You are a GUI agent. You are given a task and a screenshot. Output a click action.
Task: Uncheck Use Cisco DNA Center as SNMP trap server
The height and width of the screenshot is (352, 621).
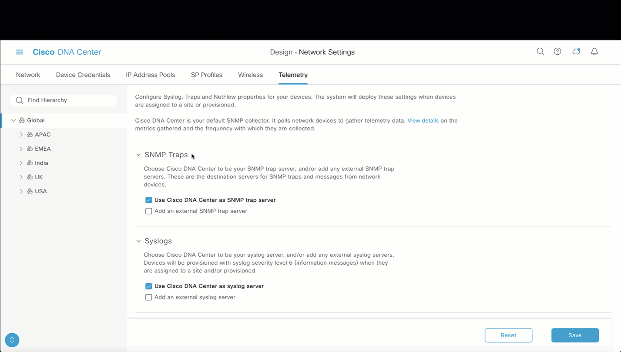[x=149, y=200]
